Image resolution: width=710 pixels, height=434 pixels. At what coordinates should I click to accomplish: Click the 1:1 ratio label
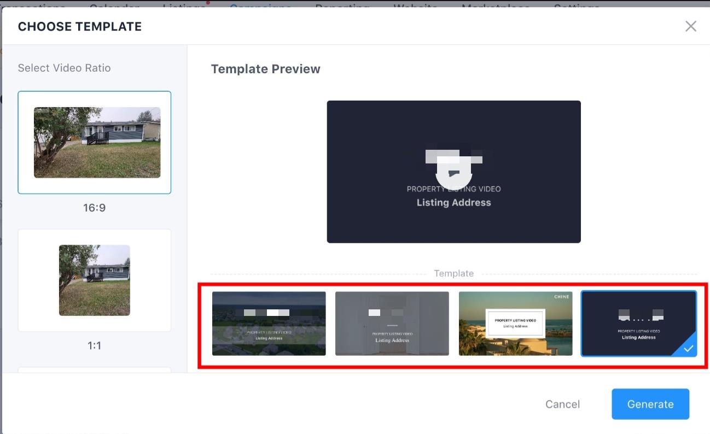[95, 345]
